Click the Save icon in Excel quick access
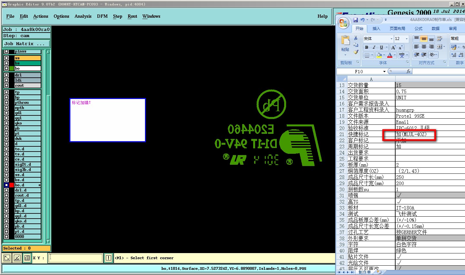 355,20
